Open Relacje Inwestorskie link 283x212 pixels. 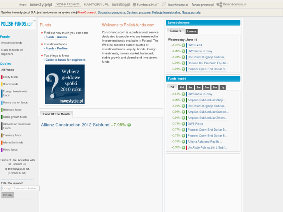[166, 12]
